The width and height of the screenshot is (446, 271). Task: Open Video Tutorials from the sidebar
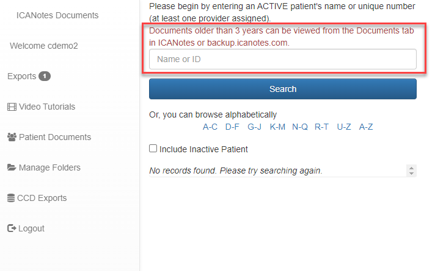tap(47, 107)
